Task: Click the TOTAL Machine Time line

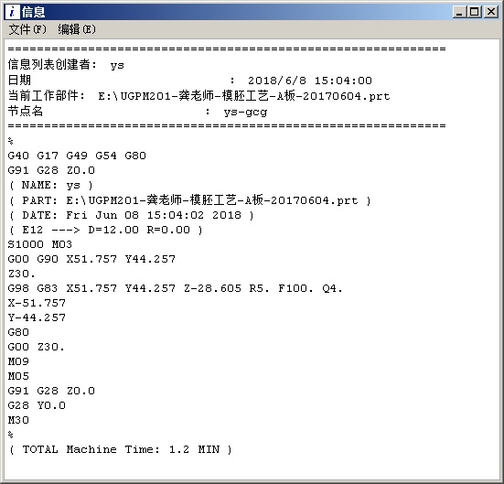Action: click(120, 449)
